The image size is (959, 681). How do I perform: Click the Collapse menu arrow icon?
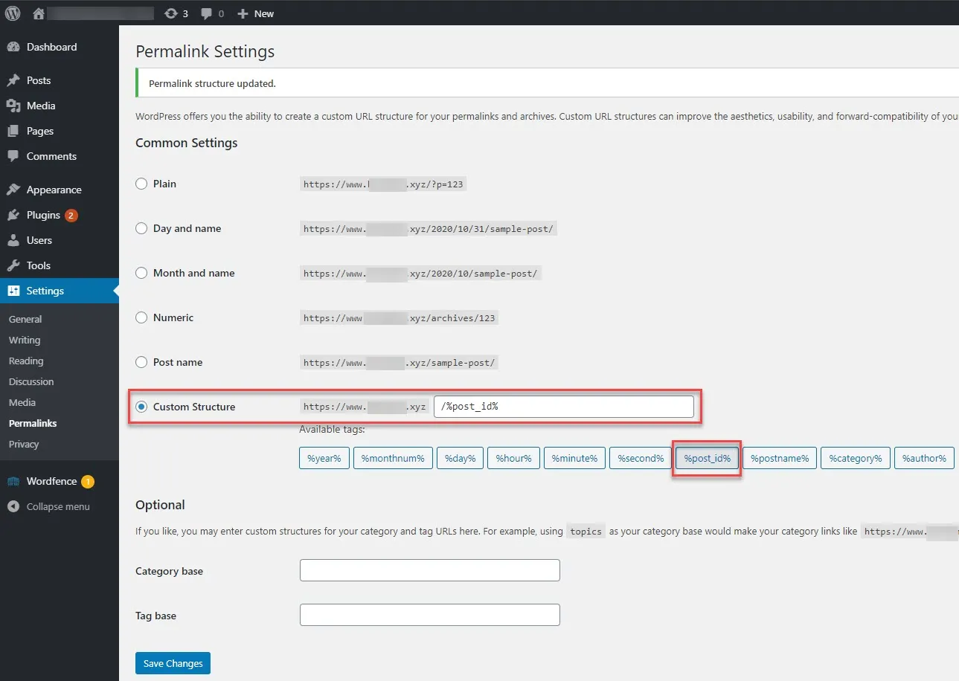13,506
